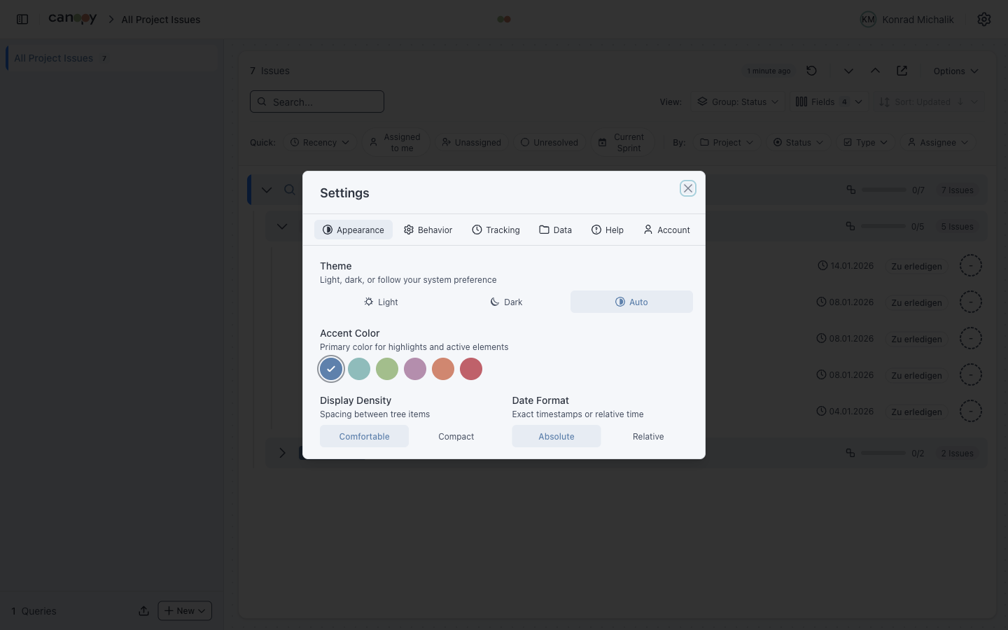This screenshot has height=630, width=1008.
Task: Click the Group stack icon before Group: Status
Action: 702,101
